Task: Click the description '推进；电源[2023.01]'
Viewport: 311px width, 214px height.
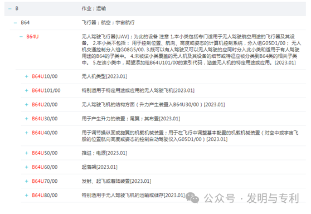Action: (104, 153)
